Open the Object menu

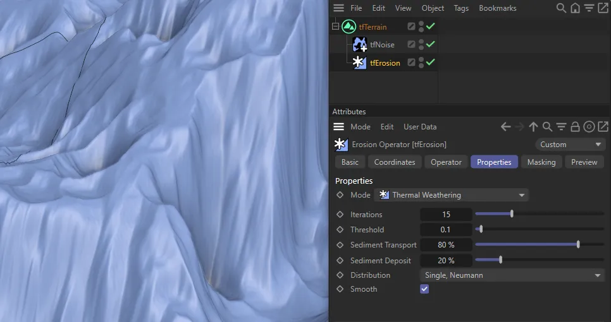[x=433, y=8]
